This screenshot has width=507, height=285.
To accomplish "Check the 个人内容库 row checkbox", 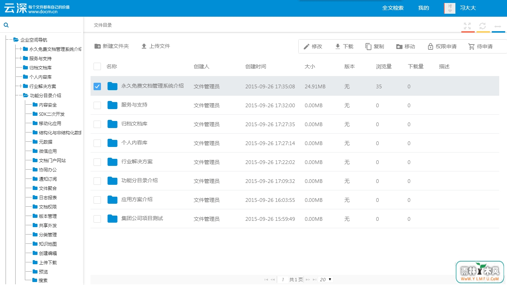I will 97,143.
